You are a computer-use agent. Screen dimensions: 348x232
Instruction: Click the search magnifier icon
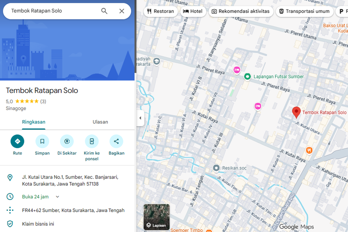pyautogui.click(x=104, y=11)
